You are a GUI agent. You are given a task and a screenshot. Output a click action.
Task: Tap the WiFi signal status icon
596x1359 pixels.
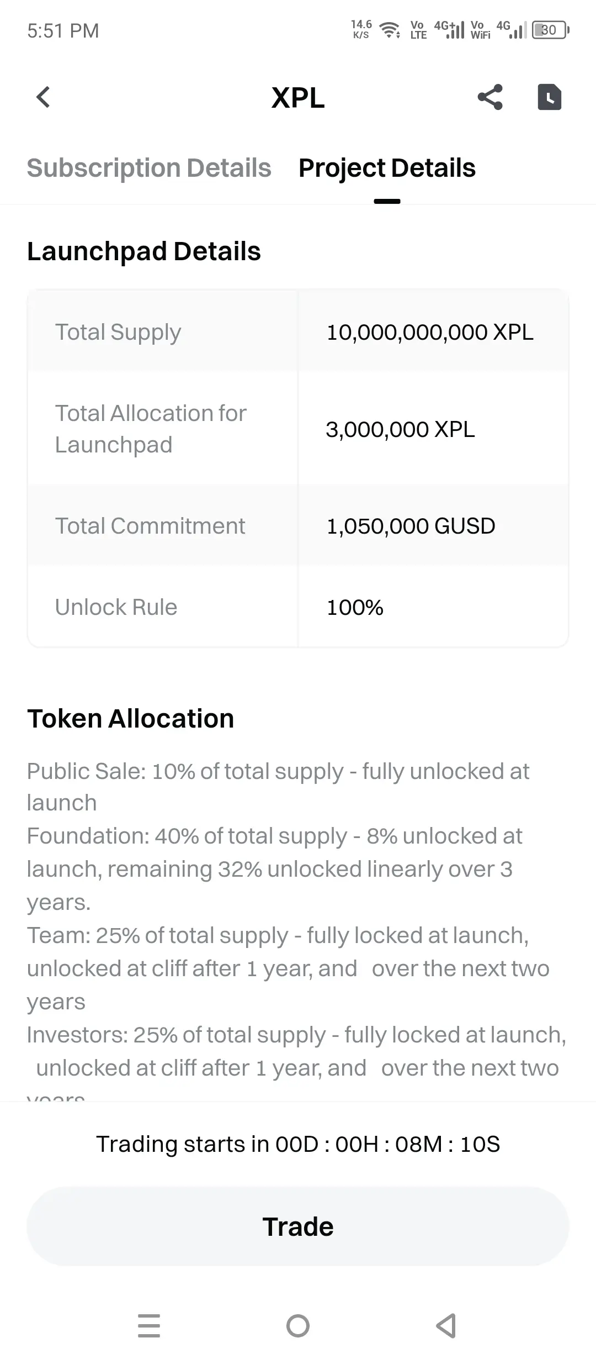coord(390,30)
